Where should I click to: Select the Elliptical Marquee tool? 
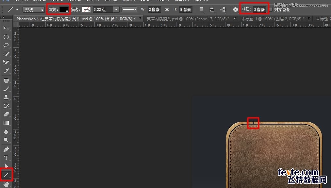[x=6, y=37]
